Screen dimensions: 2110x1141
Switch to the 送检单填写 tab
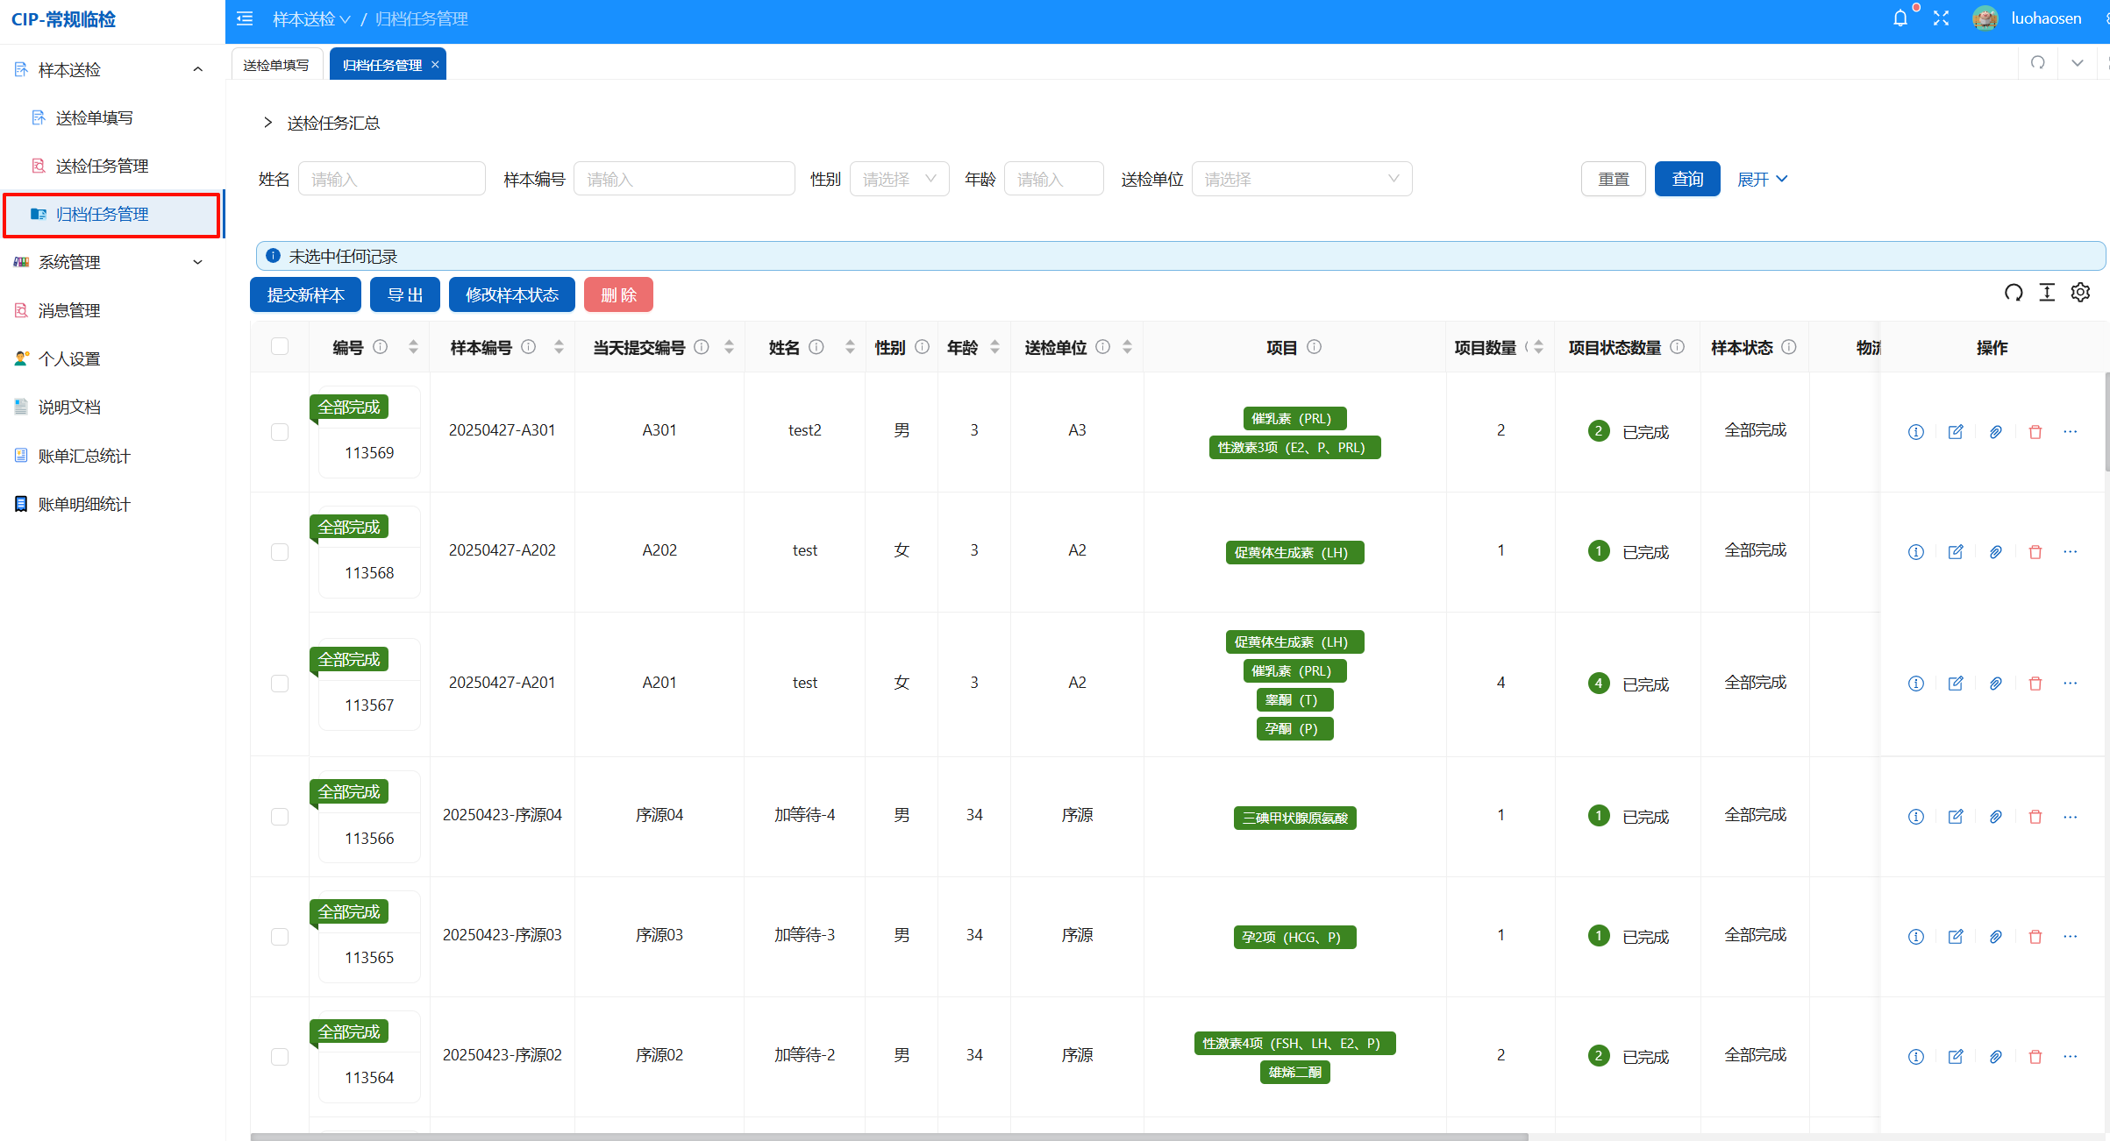[x=276, y=65]
